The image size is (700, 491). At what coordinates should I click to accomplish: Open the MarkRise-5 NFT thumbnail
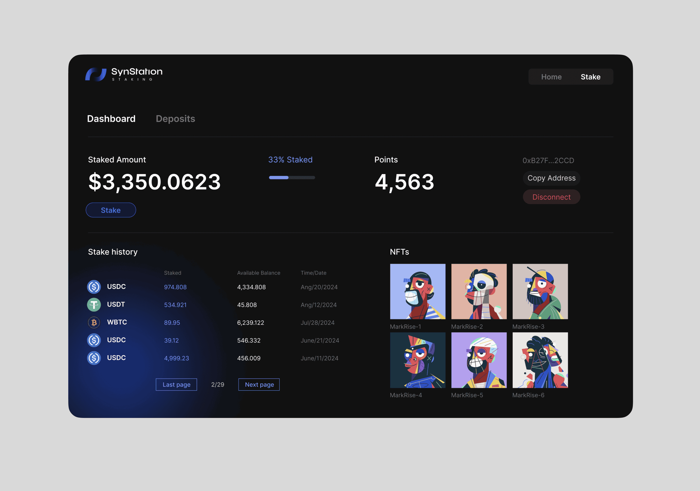(x=479, y=360)
